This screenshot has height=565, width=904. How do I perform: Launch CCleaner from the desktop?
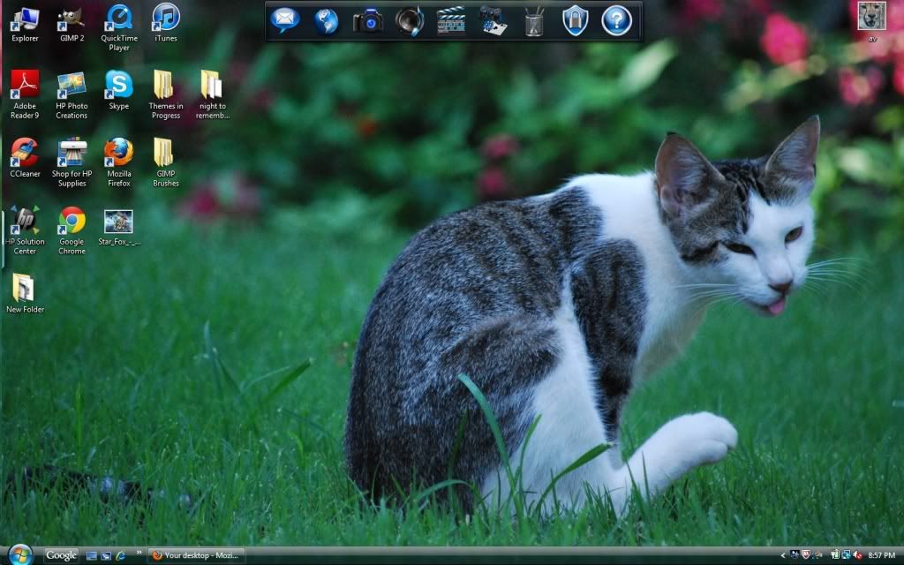[x=25, y=153]
